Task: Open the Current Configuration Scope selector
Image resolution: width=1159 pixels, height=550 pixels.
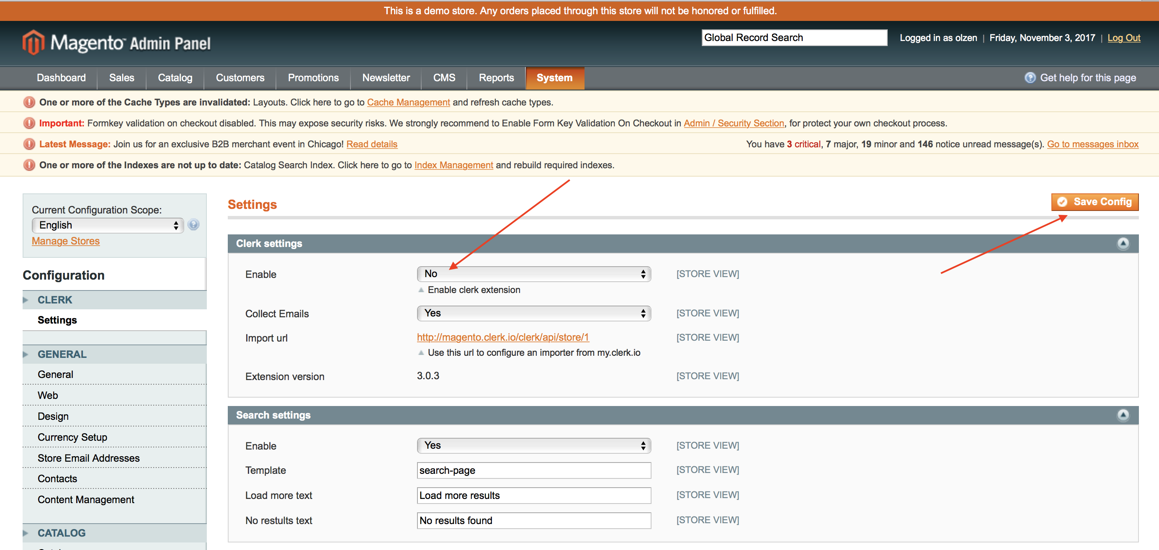Action: [108, 225]
